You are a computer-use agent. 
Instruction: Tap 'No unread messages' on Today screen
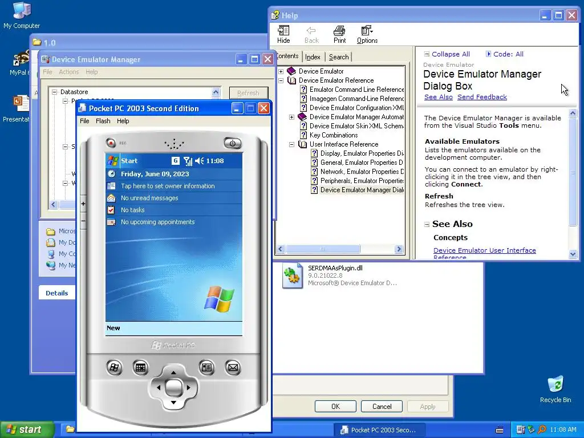(x=149, y=198)
